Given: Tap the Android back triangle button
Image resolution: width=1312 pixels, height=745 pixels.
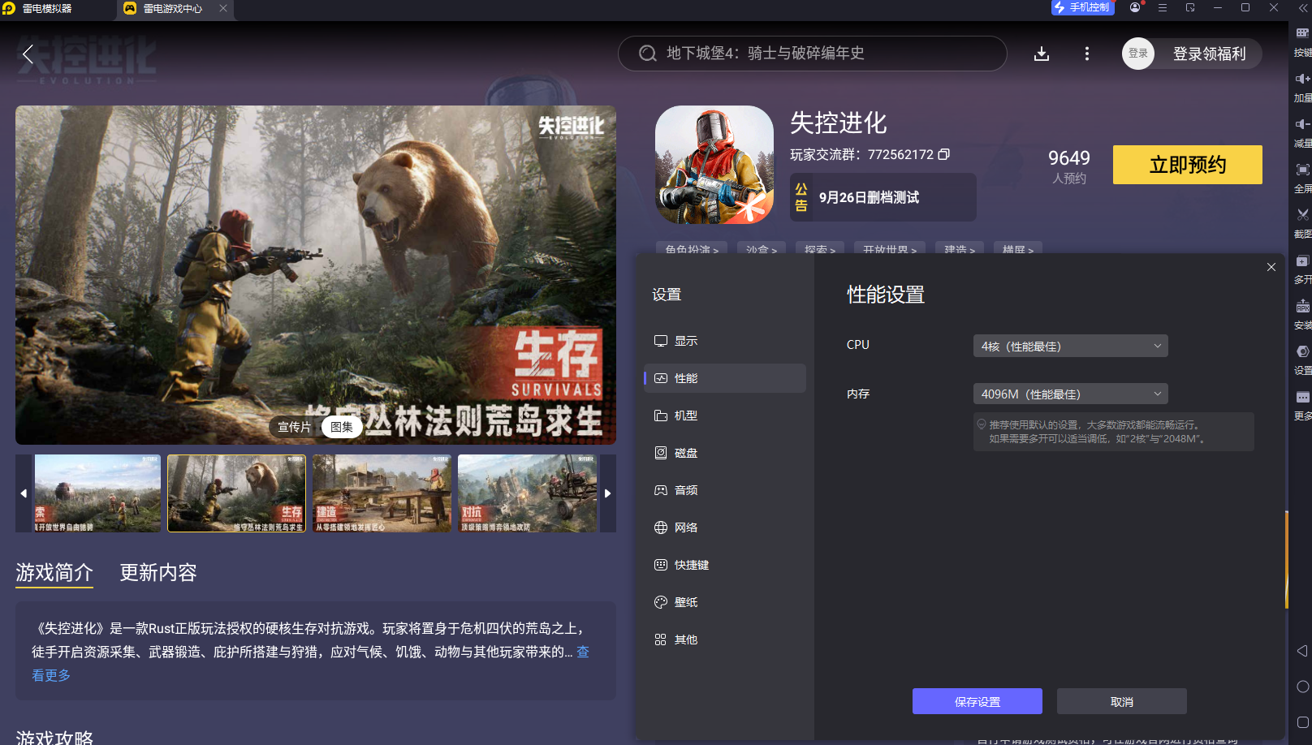Looking at the screenshot, I should 1302,651.
